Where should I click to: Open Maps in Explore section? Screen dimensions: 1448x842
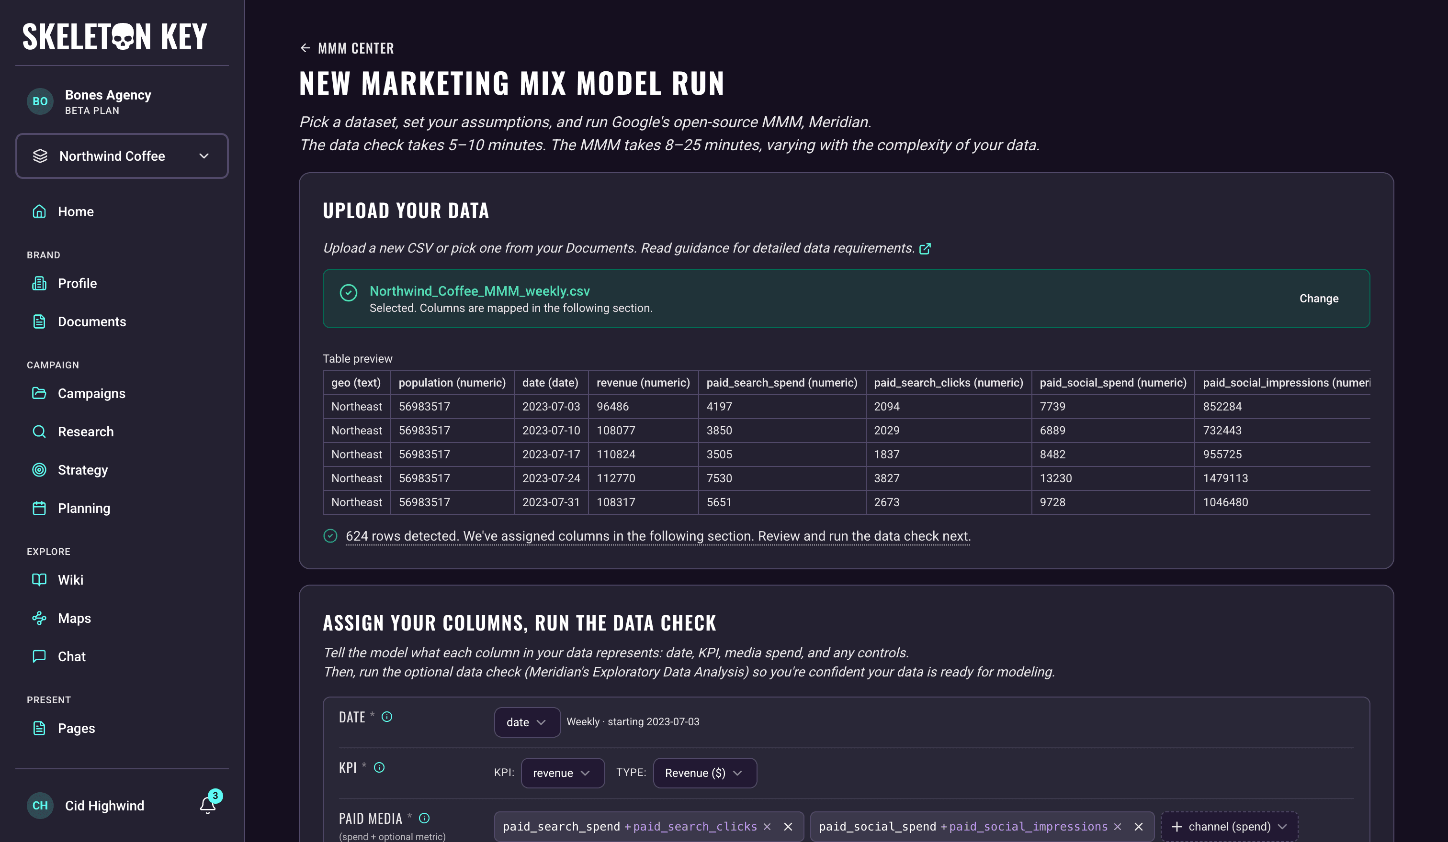pyautogui.click(x=74, y=618)
